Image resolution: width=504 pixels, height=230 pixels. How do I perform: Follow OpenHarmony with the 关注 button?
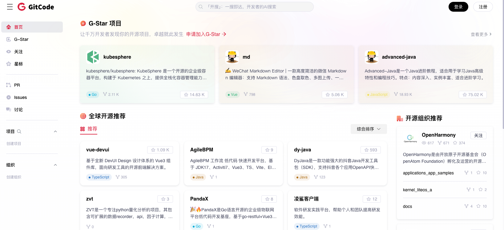478,135
